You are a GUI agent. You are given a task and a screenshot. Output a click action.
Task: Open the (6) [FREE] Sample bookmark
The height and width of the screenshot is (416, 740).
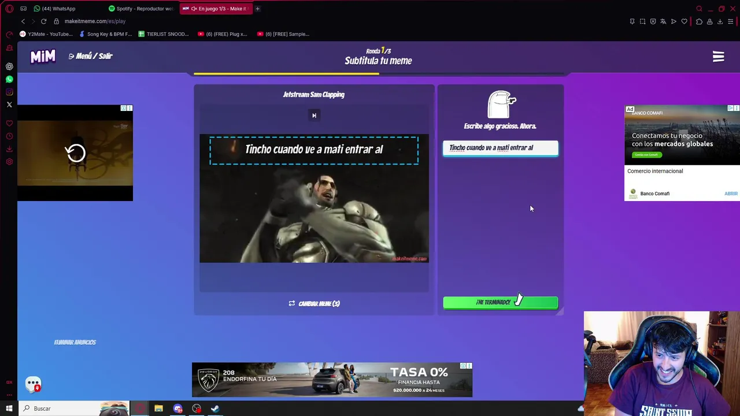(x=283, y=34)
